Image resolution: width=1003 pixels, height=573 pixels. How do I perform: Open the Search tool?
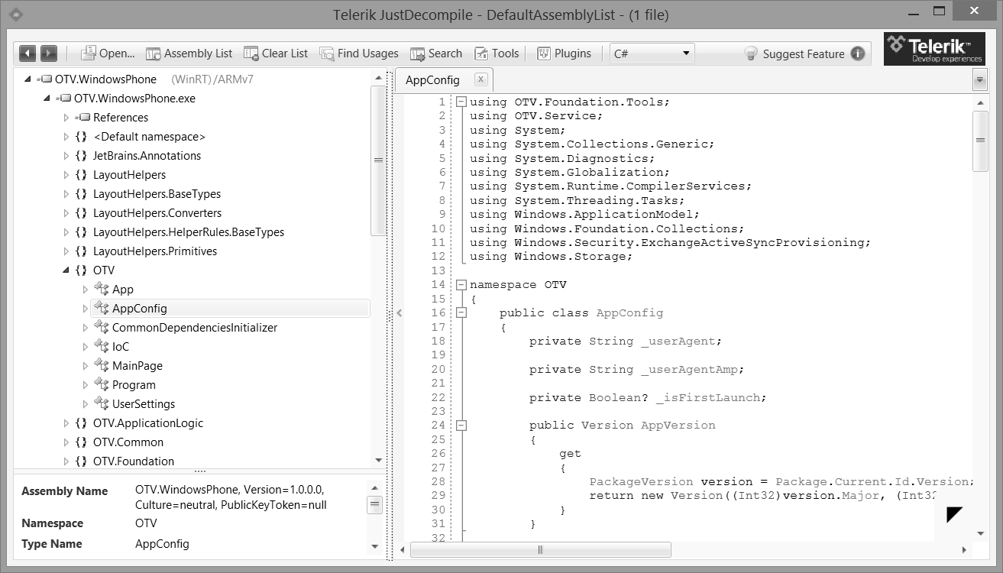tap(436, 53)
